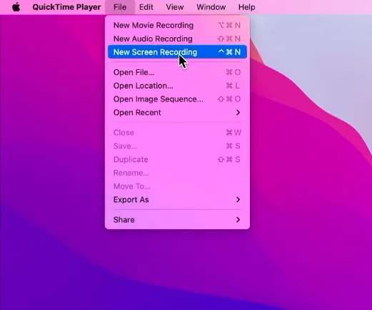Choose New Movie Recording
372x310 pixels.
[177, 25]
